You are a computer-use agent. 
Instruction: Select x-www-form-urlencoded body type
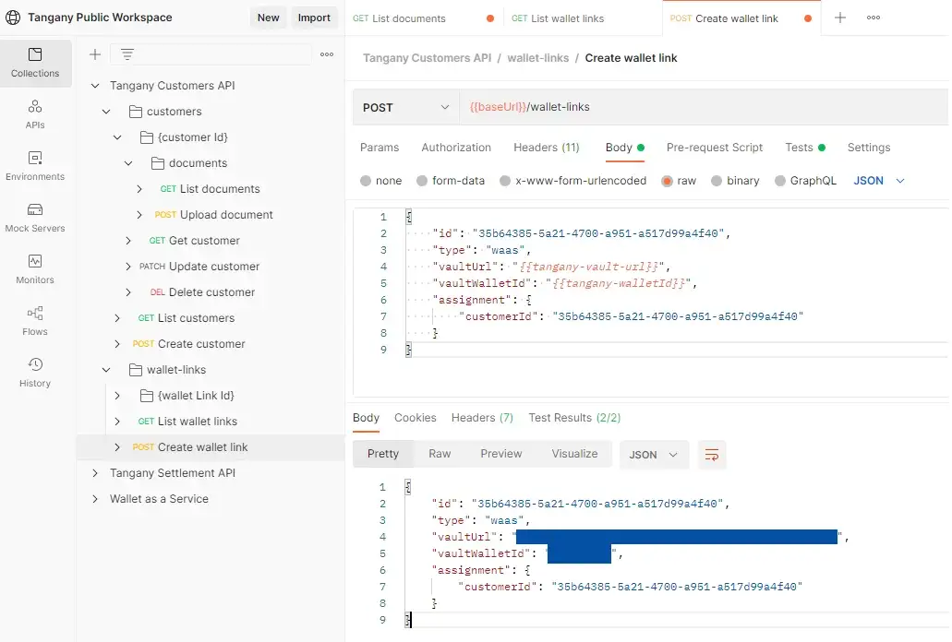pyautogui.click(x=505, y=181)
